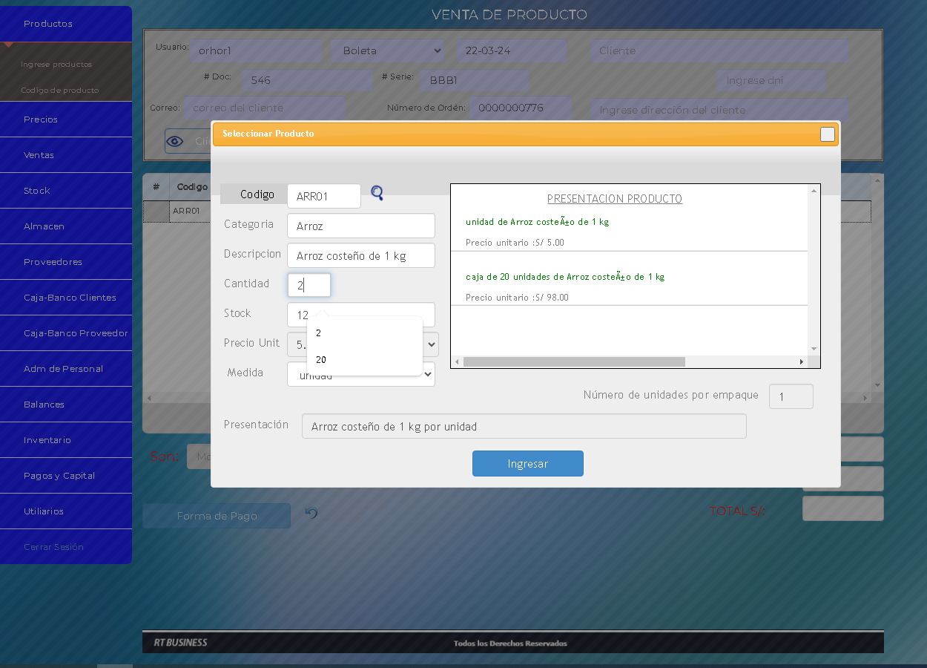Select the caja de 20 unidades presentation
Image resolution: width=927 pixels, height=668 pixels.
(x=564, y=277)
